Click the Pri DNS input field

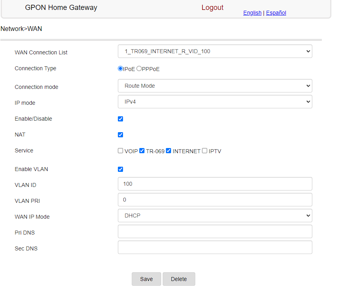(215, 231)
